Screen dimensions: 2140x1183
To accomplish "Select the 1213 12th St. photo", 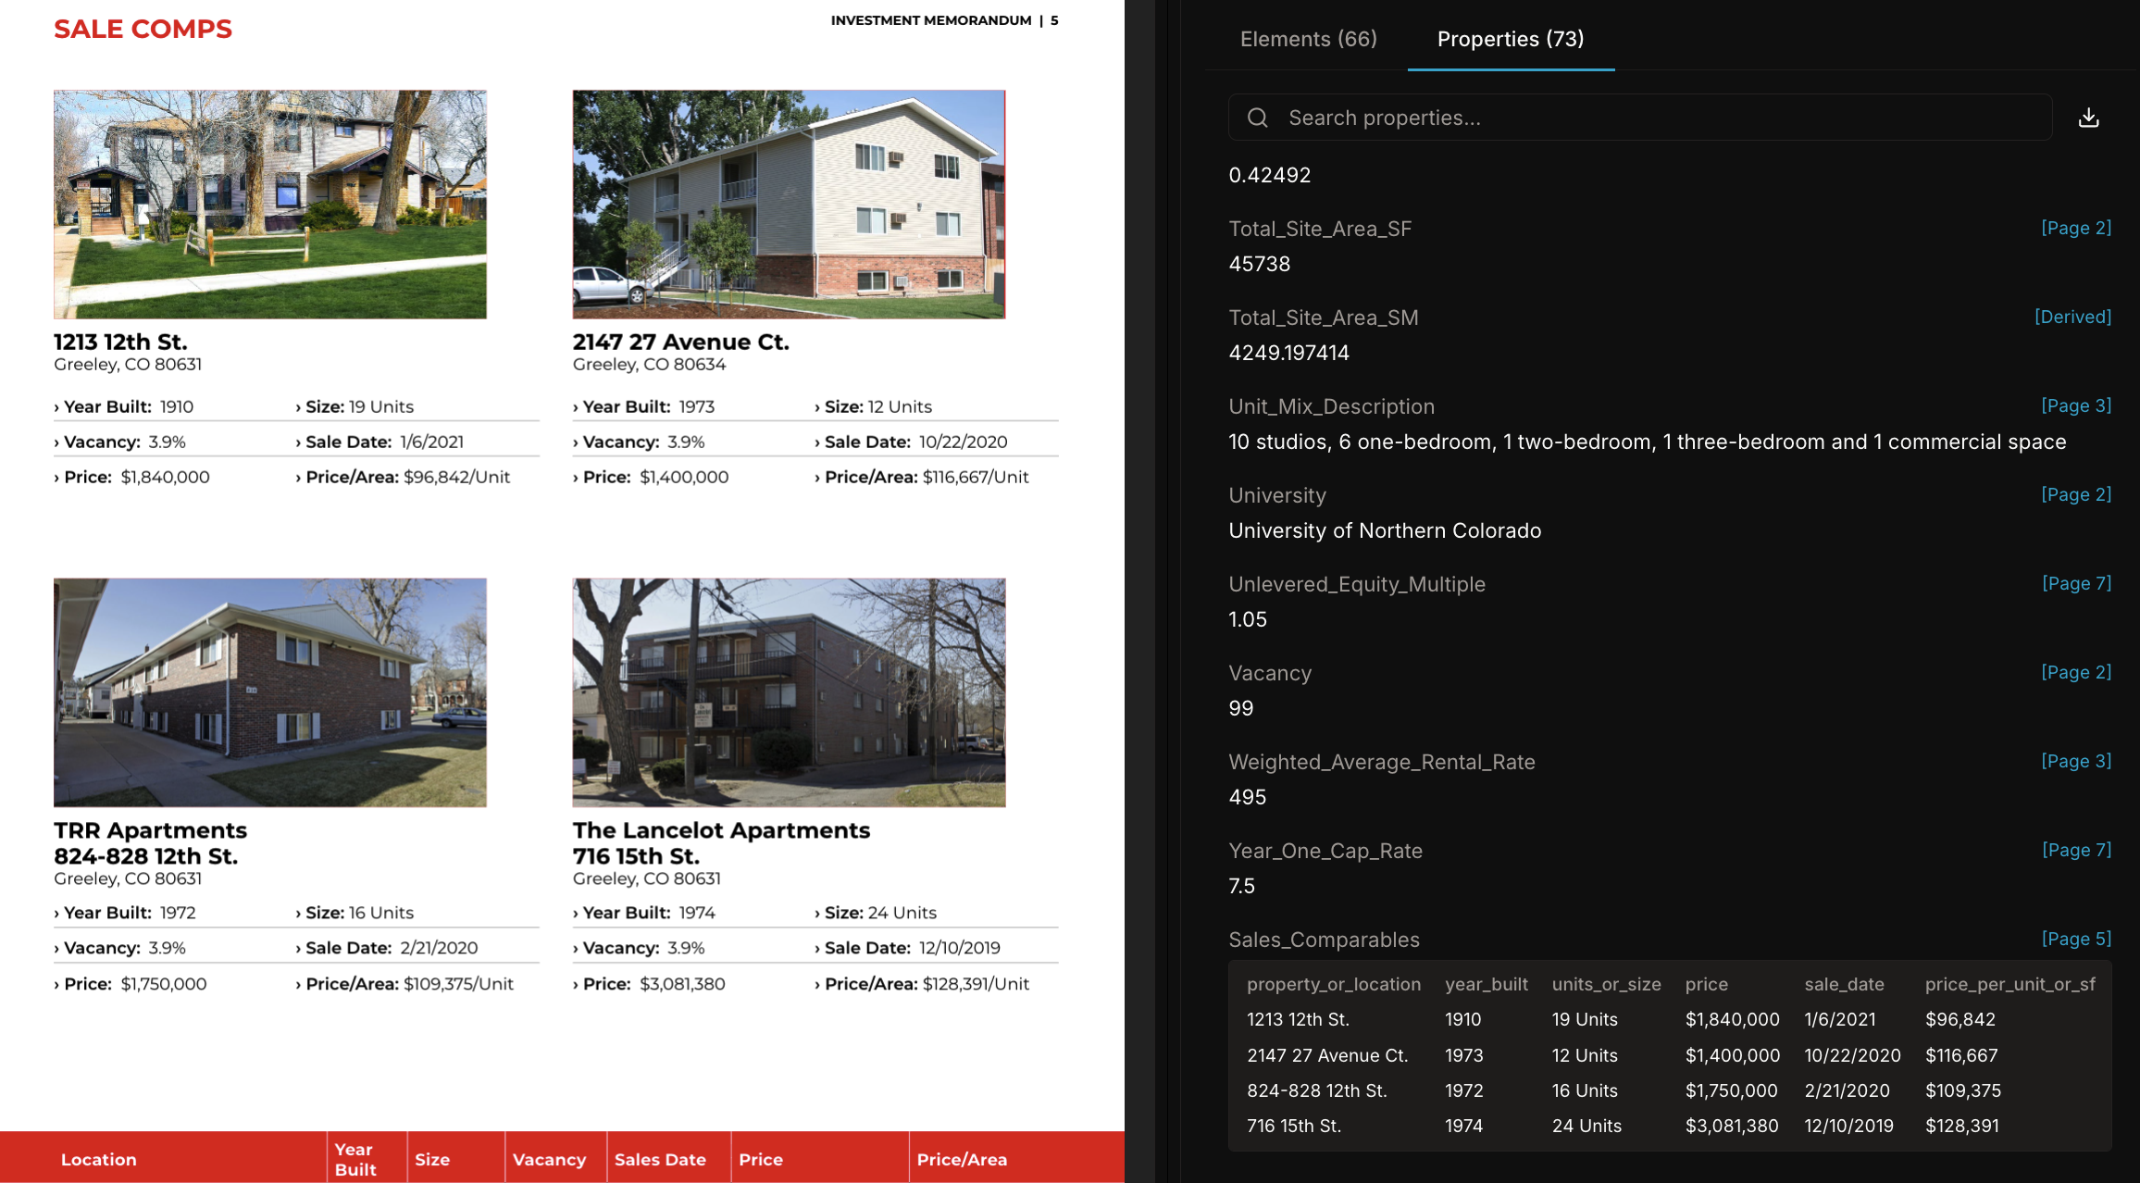I will 269,204.
